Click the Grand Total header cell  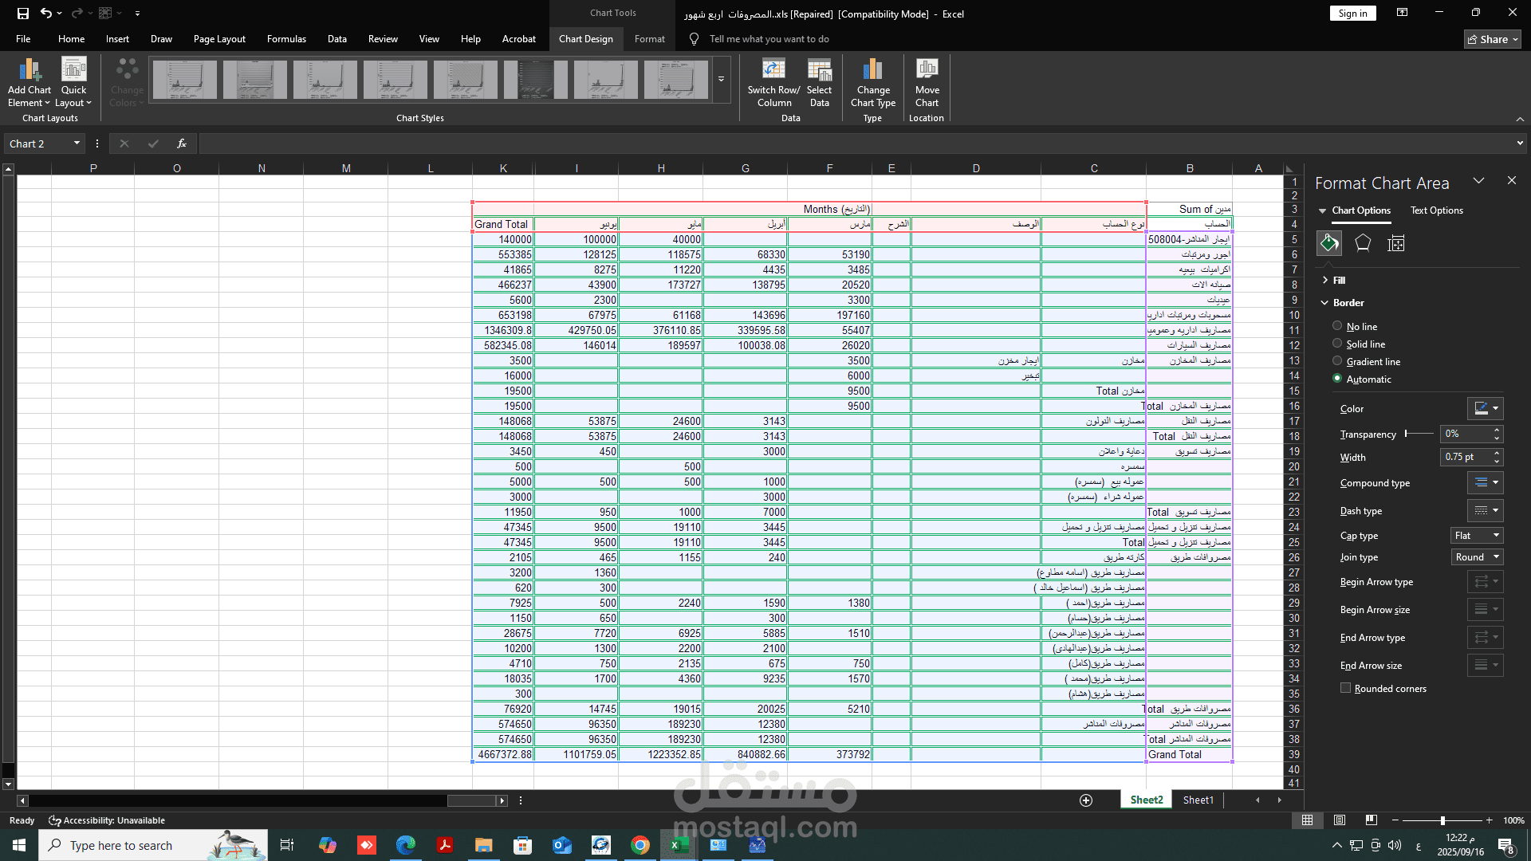point(502,225)
